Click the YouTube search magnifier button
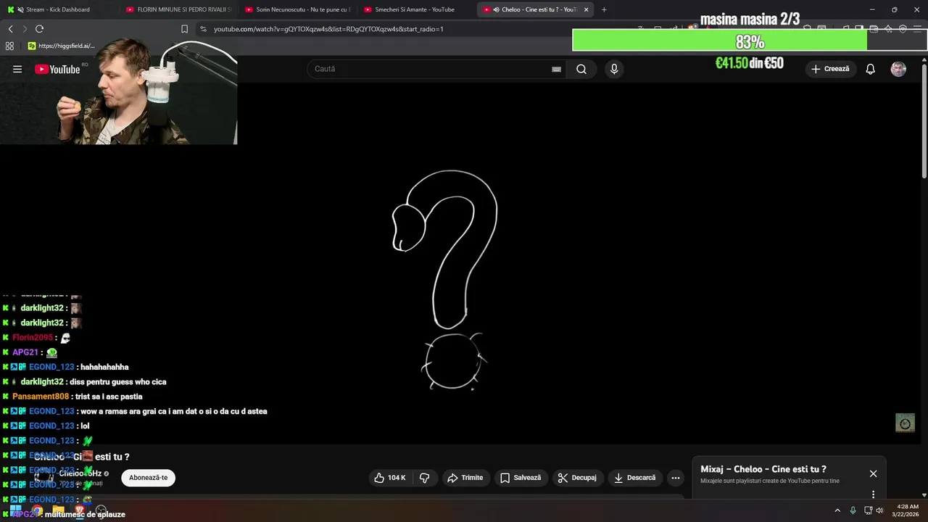The height and width of the screenshot is (522, 928). coord(581,69)
